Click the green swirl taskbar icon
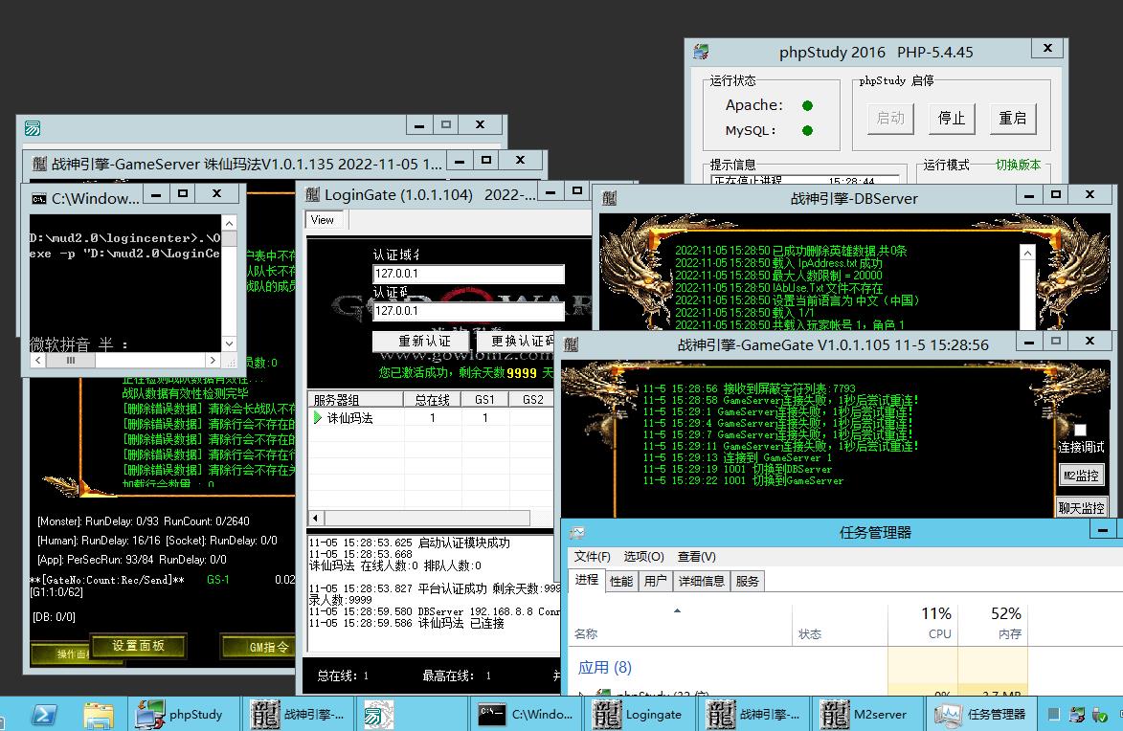The width and height of the screenshot is (1123, 731). (377, 714)
